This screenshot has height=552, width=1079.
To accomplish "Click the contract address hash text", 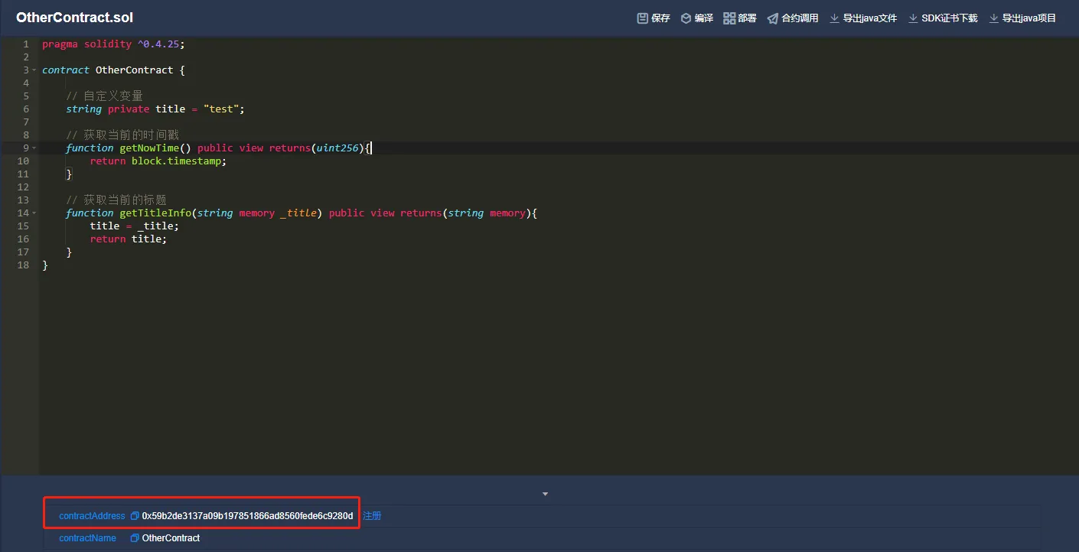I will [x=247, y=516].
